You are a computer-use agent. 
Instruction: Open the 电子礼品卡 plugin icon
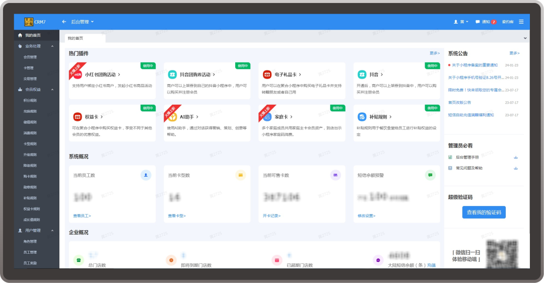click(x=267, y=75)
